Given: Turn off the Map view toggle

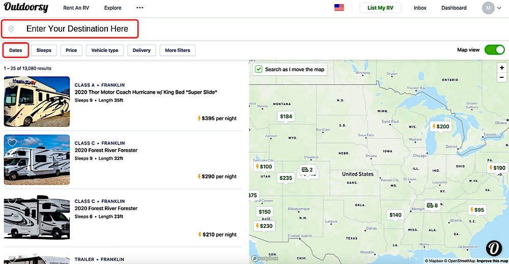Looking at the screenshot, I should tap(494, 50).
